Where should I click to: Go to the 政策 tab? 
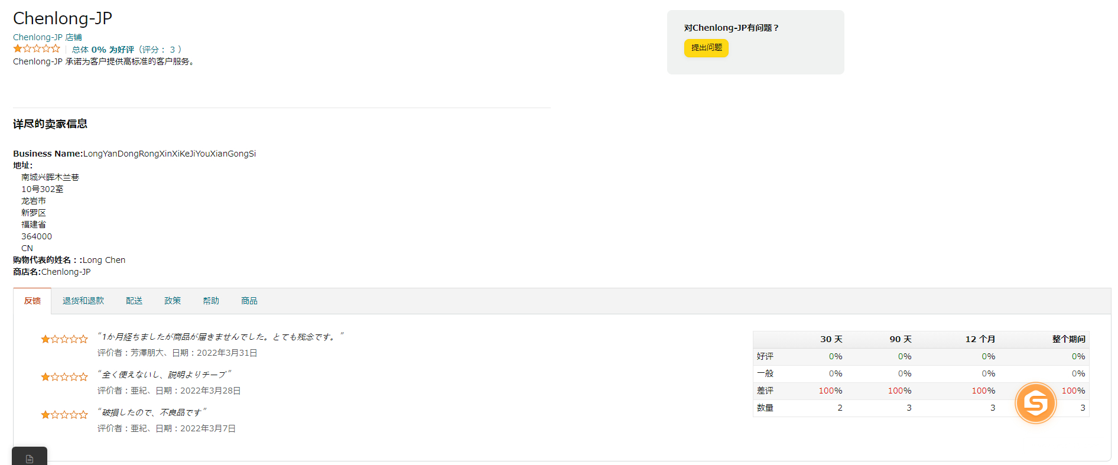coord(173,301)
